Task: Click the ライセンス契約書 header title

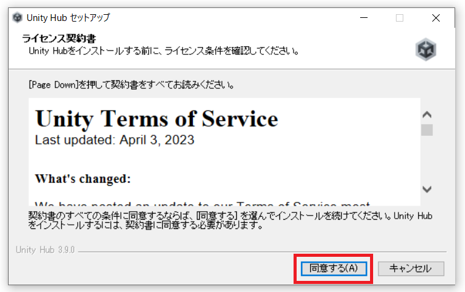Action: pos(59,38)
